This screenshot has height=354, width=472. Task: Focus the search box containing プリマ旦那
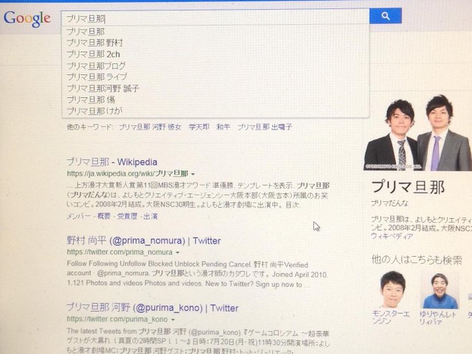click(215, 18)
